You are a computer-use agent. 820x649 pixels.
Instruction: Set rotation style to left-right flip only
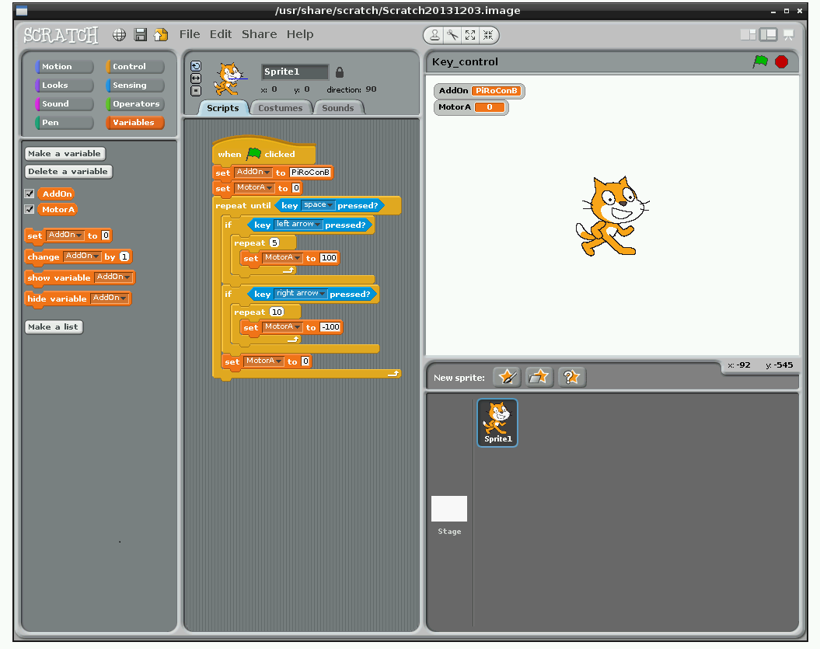click(x=196, y=78)
